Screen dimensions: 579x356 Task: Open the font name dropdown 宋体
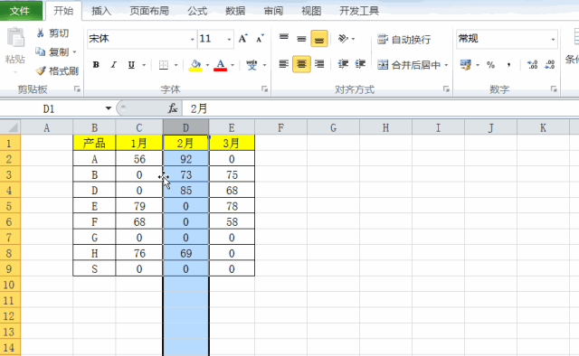(x=193, y=39)
